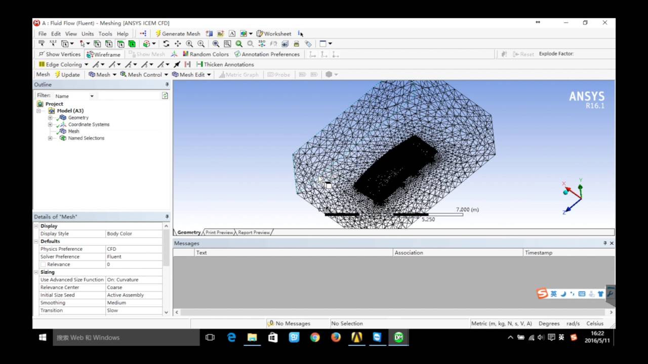Switch to the Print Preview tab

coord(219,233)
